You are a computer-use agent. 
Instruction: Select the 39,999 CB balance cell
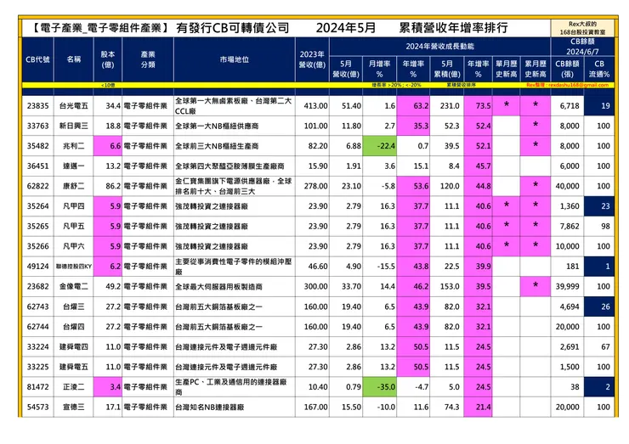[567, 286]
